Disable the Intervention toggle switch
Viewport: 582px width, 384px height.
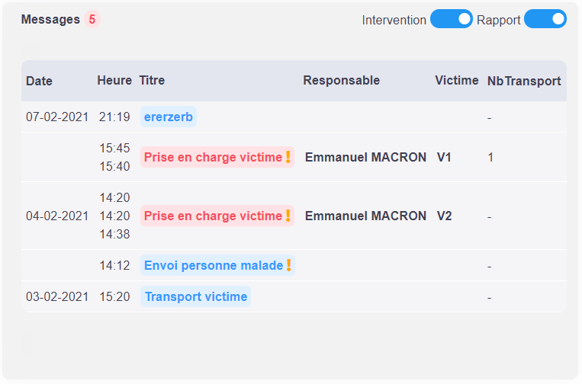[x=452, y=19]
